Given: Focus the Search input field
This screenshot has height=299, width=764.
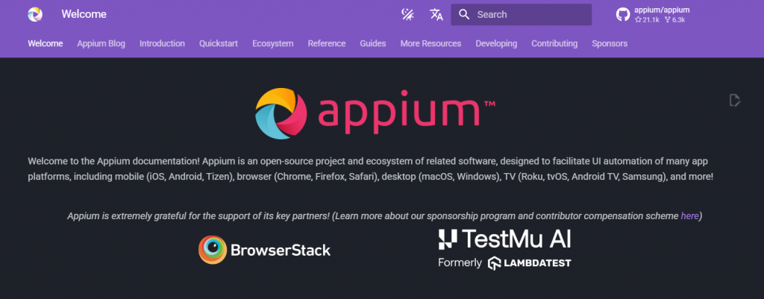Looking at the screenshot, I should [x=521, y=15].
